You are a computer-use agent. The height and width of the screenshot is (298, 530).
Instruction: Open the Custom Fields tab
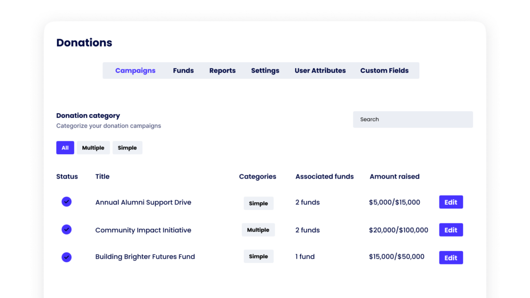[x=384, y=70]
